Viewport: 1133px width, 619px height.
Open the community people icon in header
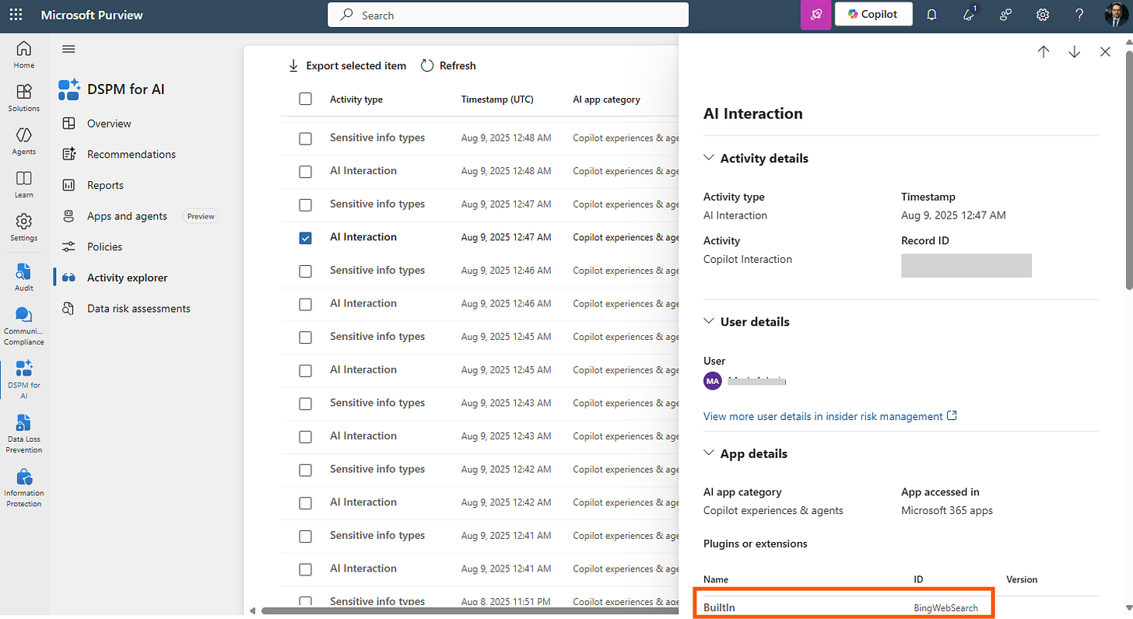[x=1006, y=15]
